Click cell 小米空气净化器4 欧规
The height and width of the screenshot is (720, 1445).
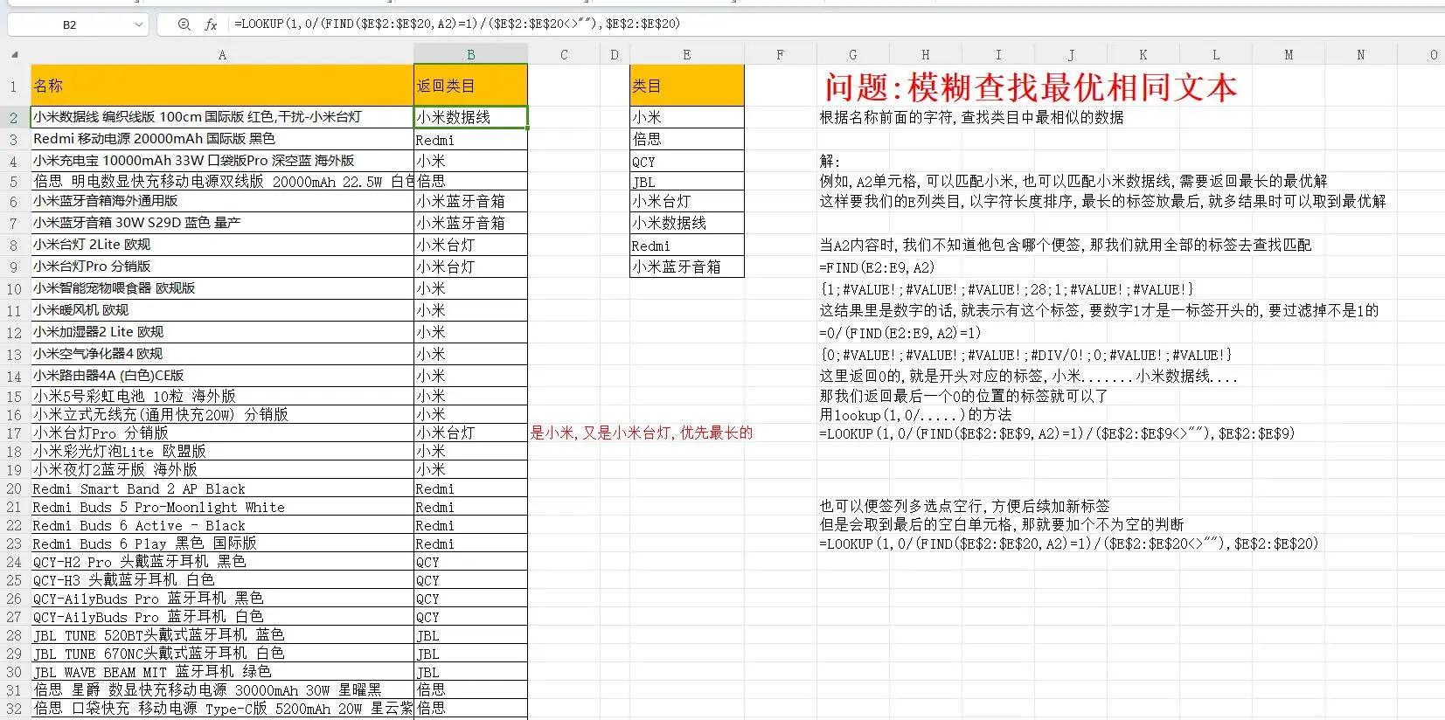(222, 354)
